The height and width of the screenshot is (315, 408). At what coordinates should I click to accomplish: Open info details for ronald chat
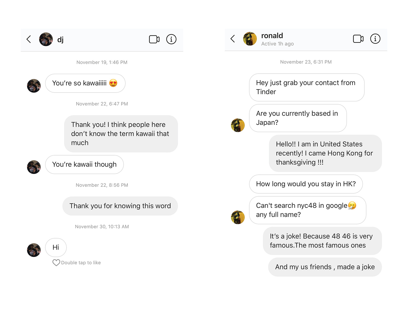pyautogui.click(x=375, y=39)
